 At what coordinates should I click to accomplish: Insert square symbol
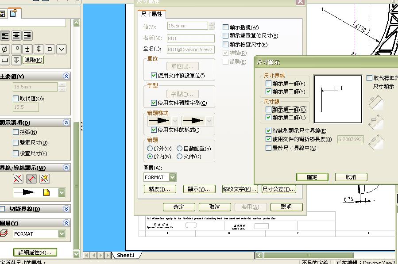(x=50, y=49)
